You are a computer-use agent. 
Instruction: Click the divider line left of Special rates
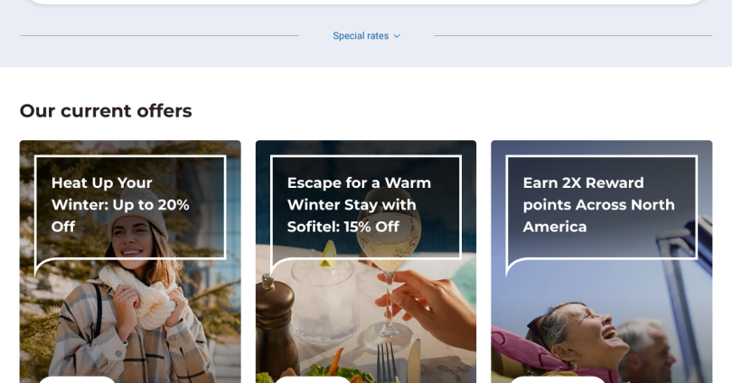point(160,35)
